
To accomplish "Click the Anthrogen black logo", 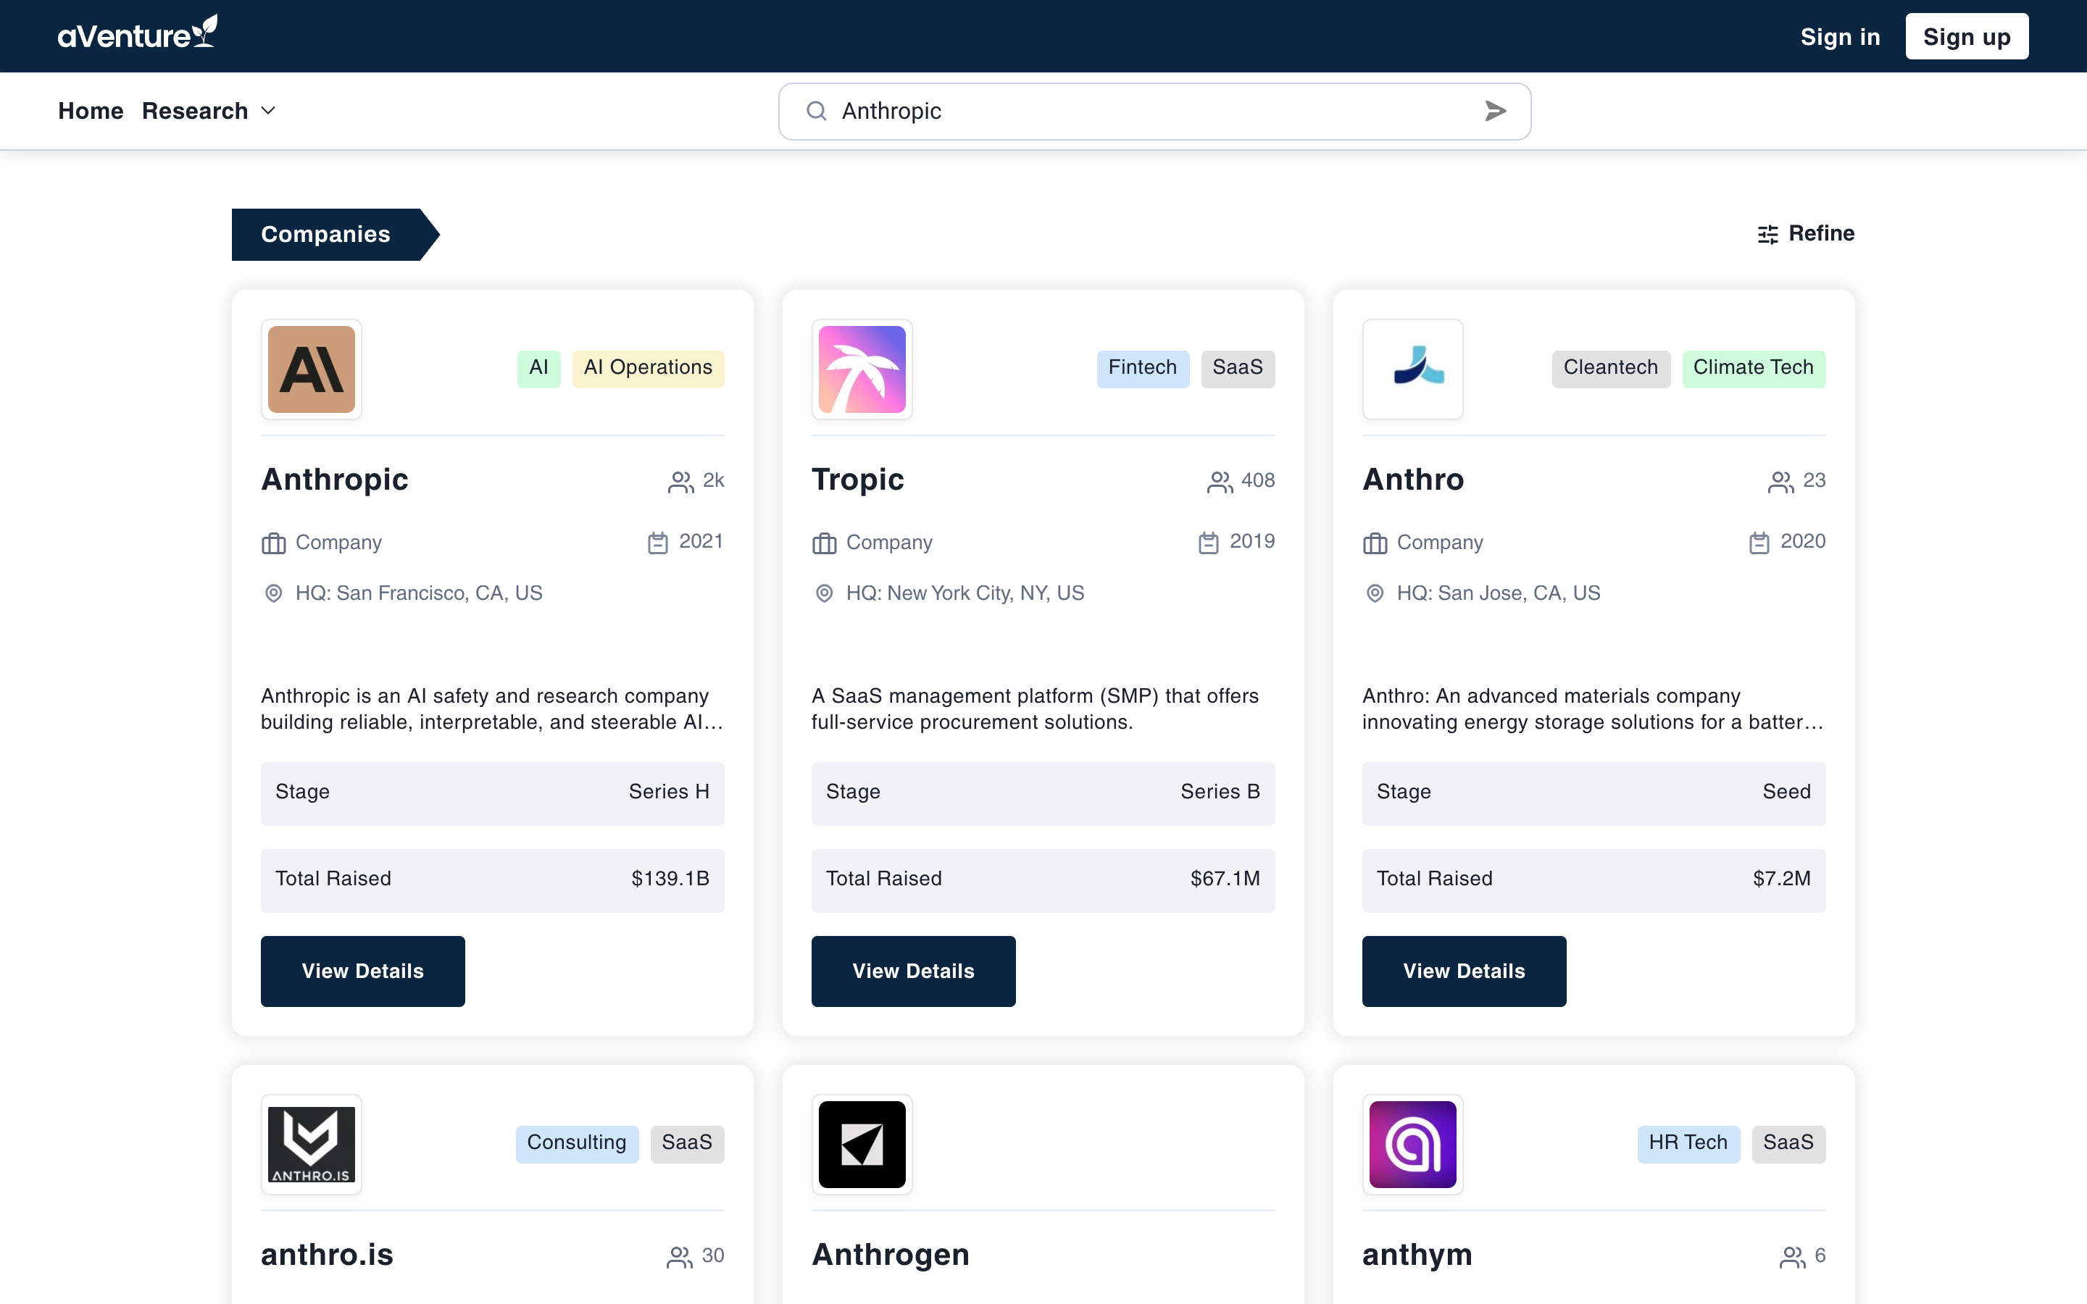I will coord(862,1145).
